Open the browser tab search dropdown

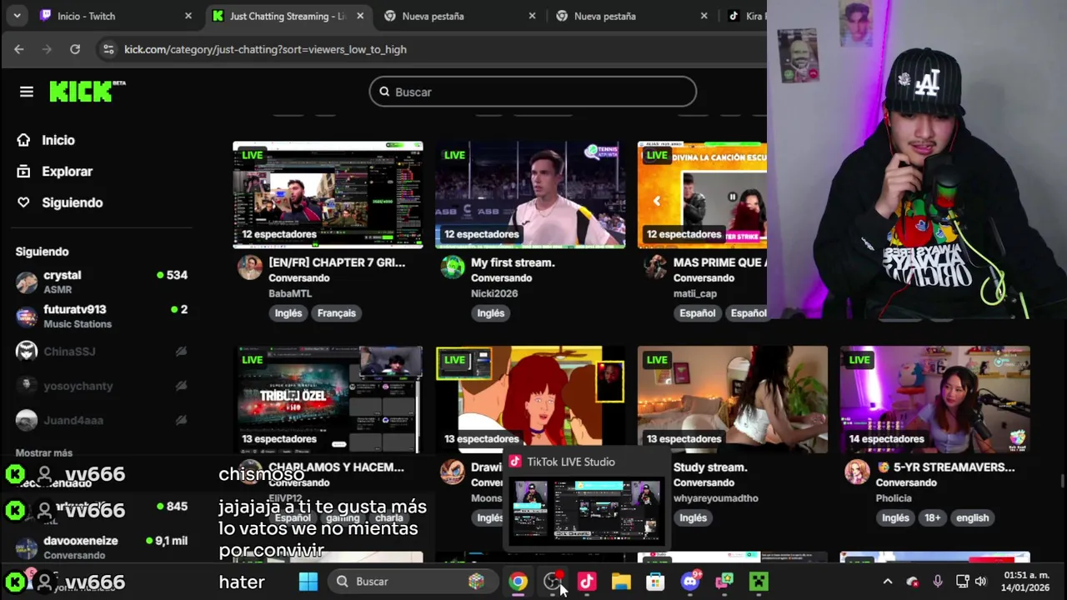[17, 16]
